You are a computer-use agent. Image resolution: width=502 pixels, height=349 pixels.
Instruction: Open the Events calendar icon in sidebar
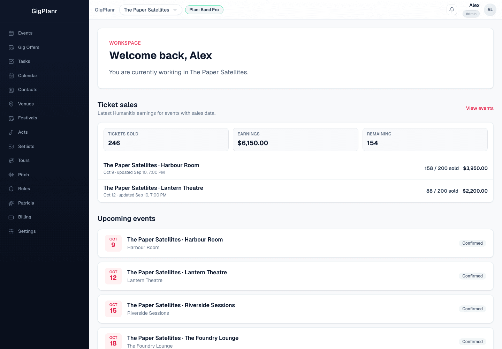(11, 33)
